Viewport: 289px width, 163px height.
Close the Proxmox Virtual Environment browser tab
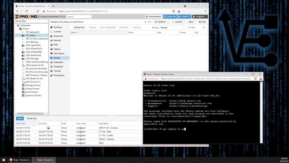[x=49, y=6]
